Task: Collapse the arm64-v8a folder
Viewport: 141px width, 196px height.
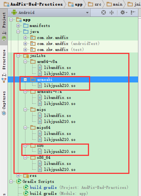Action: coord(25,61)
